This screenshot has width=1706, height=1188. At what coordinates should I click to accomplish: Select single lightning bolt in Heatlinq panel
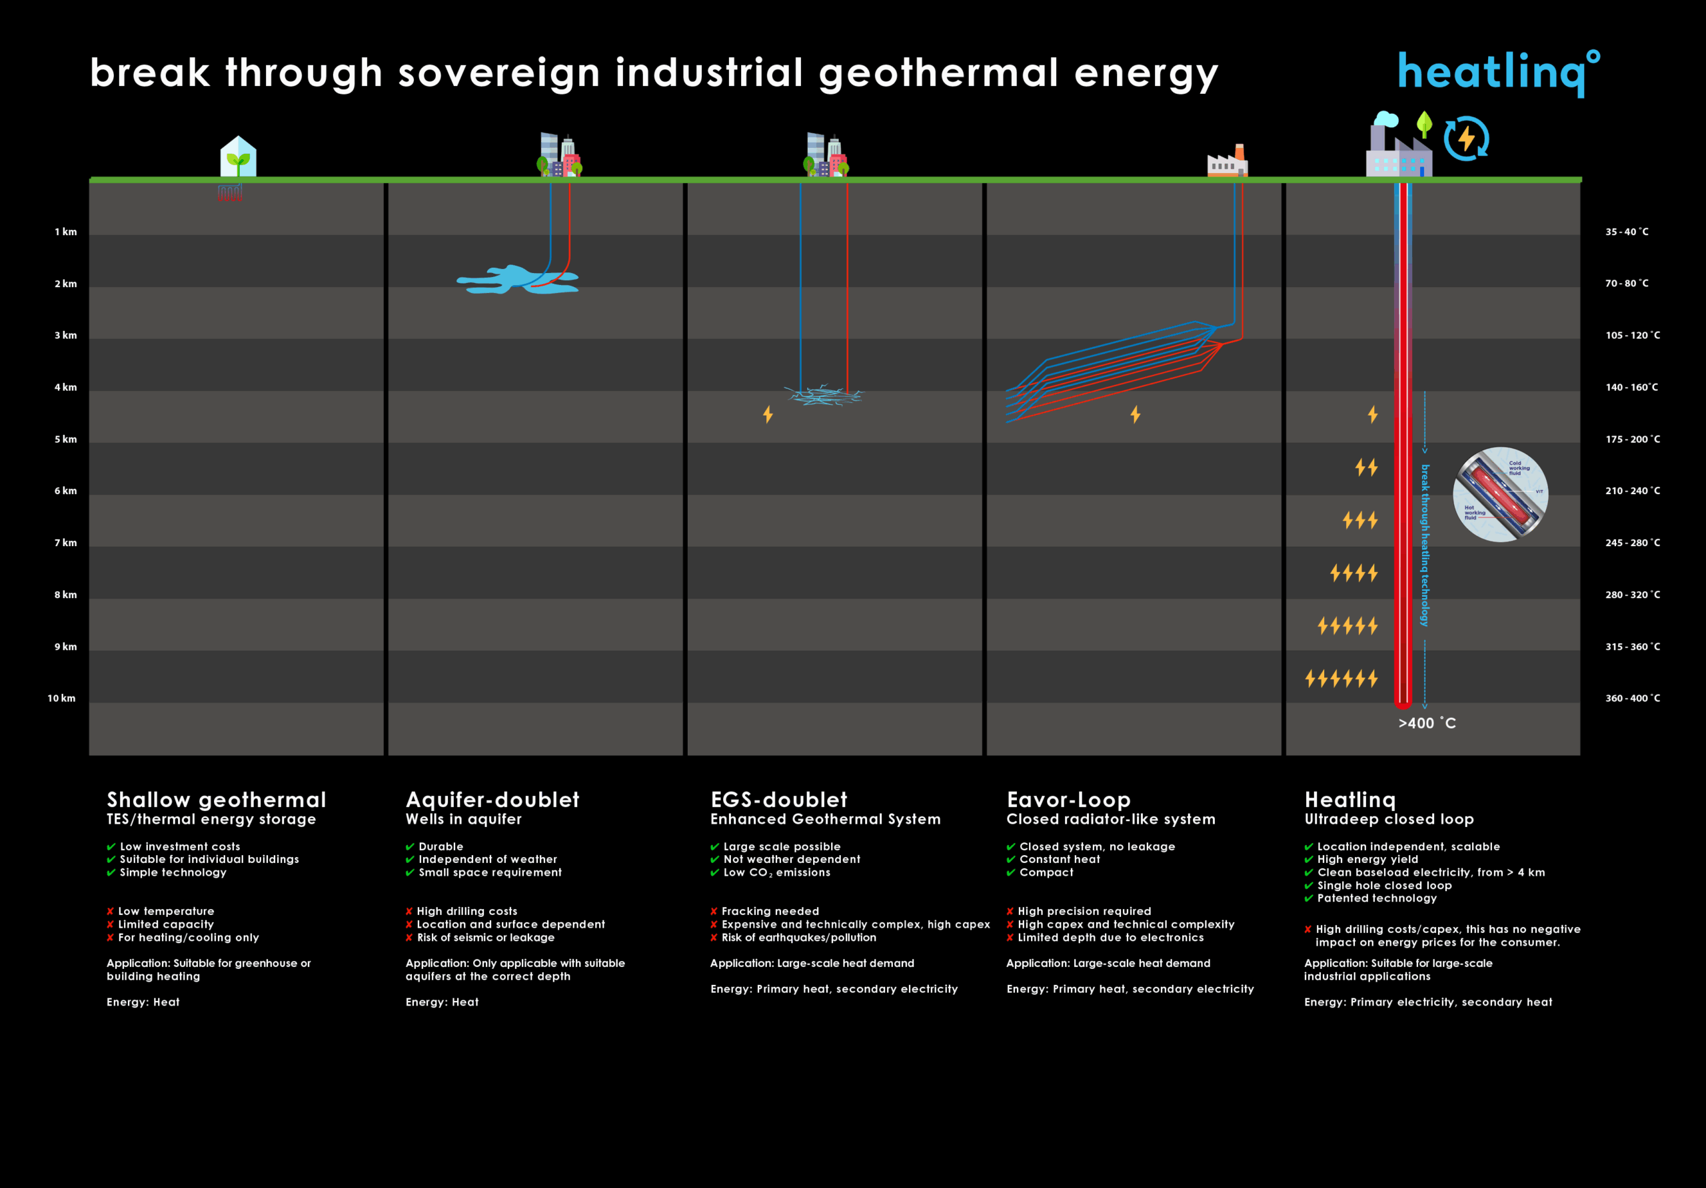tap(1373, 414)
